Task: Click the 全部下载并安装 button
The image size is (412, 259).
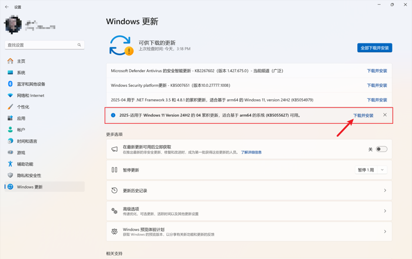Action: (x=374, y=48)
